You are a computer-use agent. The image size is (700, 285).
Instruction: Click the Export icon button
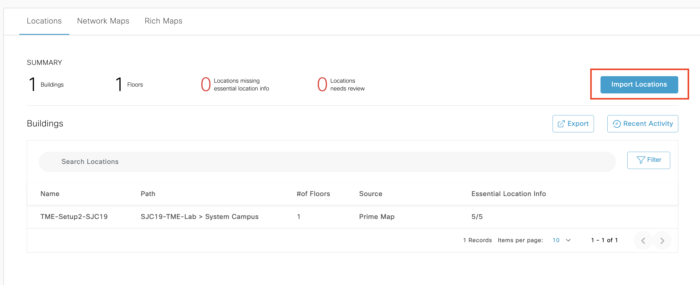[x=561, y=124]
